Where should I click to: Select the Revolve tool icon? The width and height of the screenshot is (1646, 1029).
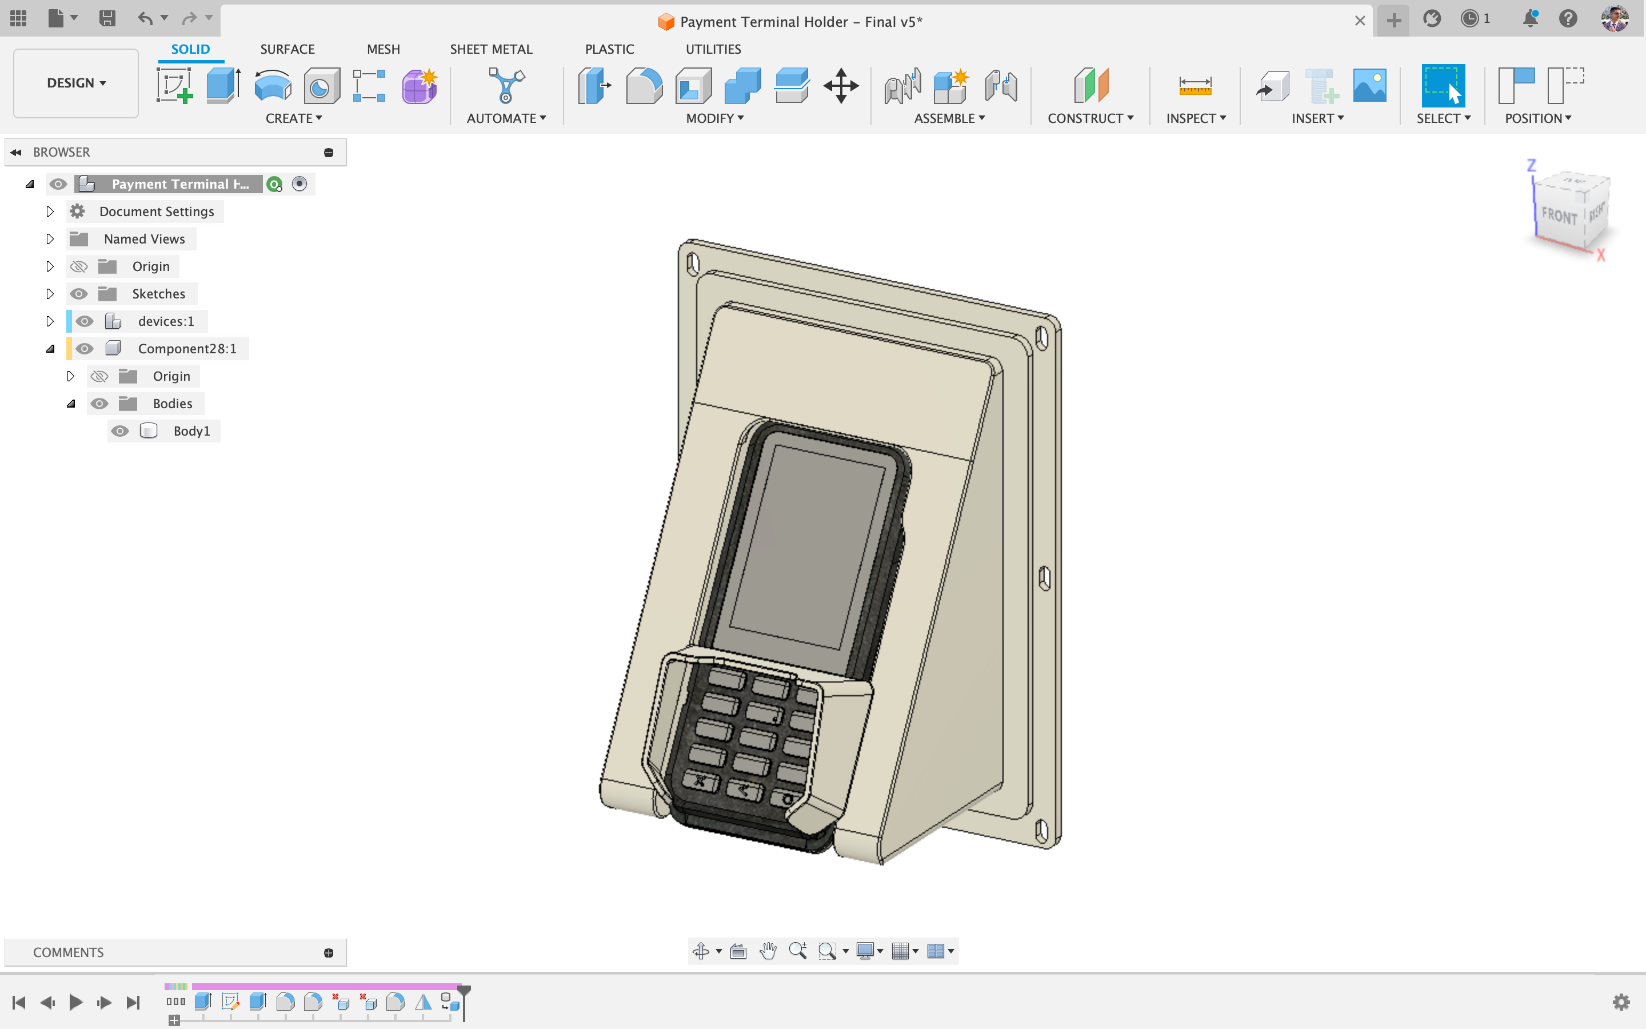[272, 86]
